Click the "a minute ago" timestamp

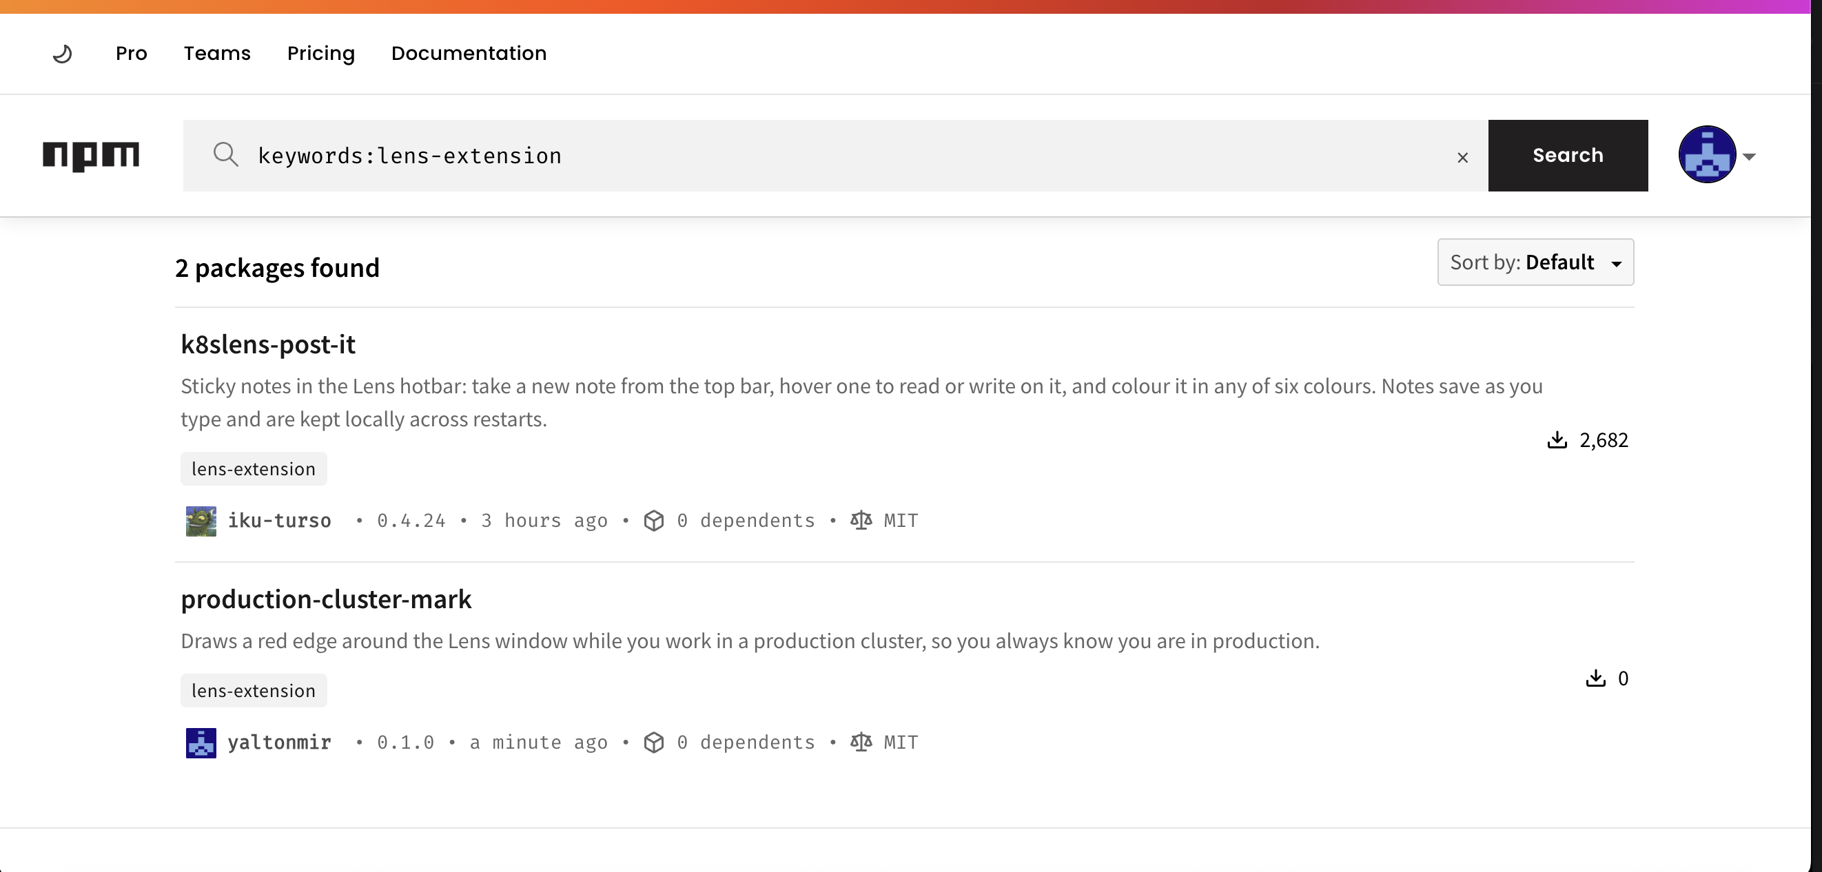(538, 743)
